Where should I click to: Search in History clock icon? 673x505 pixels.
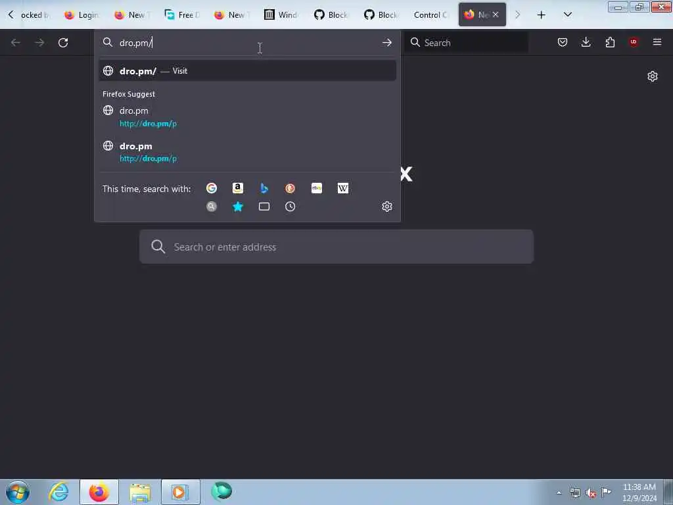[x=290, y=206]
